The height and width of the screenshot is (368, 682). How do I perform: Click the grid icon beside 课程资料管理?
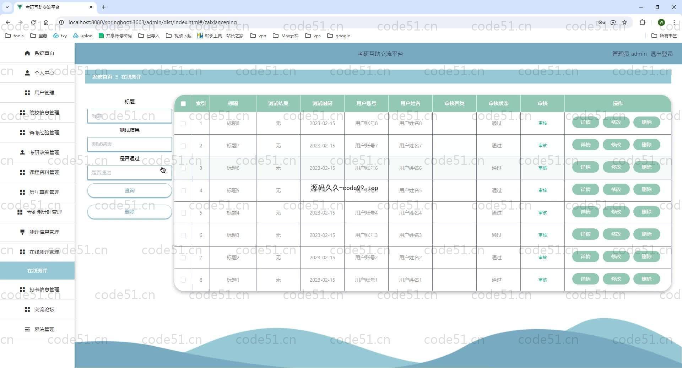point(22,172)
